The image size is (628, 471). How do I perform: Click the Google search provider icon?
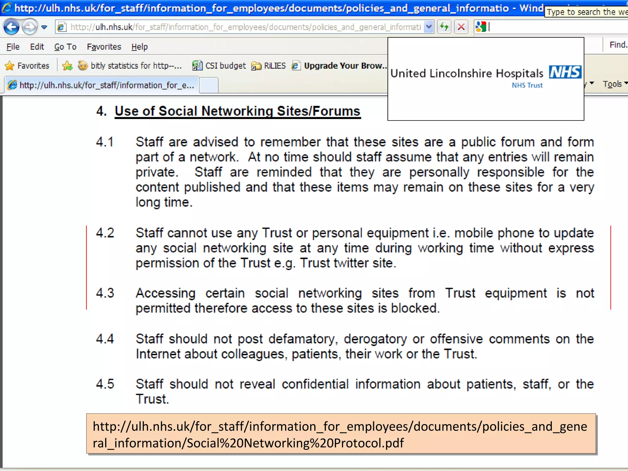tap(481, 27)
